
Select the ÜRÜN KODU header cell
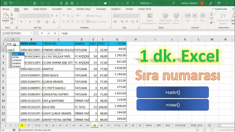point(31,44)
